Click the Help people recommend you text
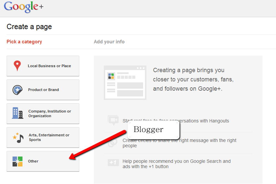 pos(177,164)
